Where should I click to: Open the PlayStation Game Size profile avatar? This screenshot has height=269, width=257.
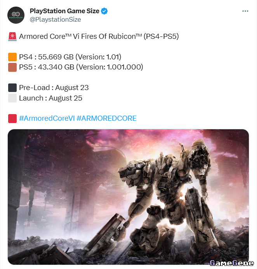pos(16,15)
